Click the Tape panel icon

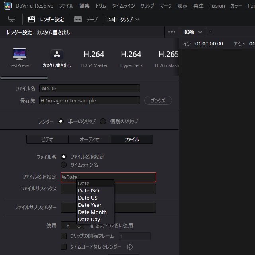[78, 19]
